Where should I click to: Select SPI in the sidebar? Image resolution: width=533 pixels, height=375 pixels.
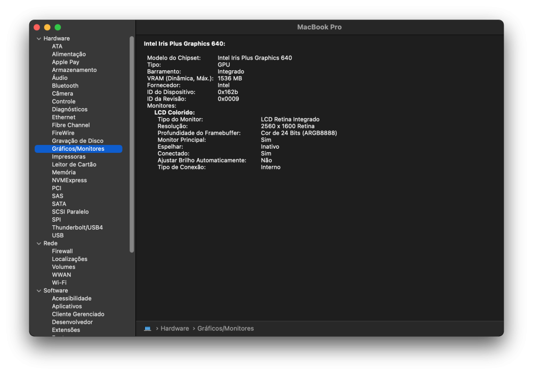coord(56,220)
